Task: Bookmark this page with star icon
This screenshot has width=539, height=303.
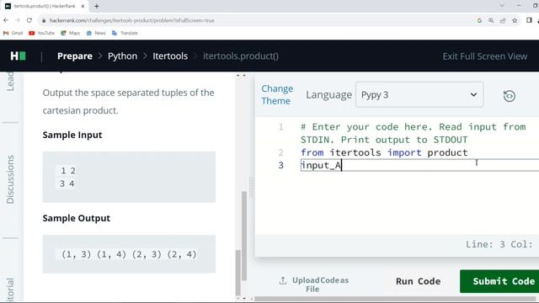Action: [515, 20]
